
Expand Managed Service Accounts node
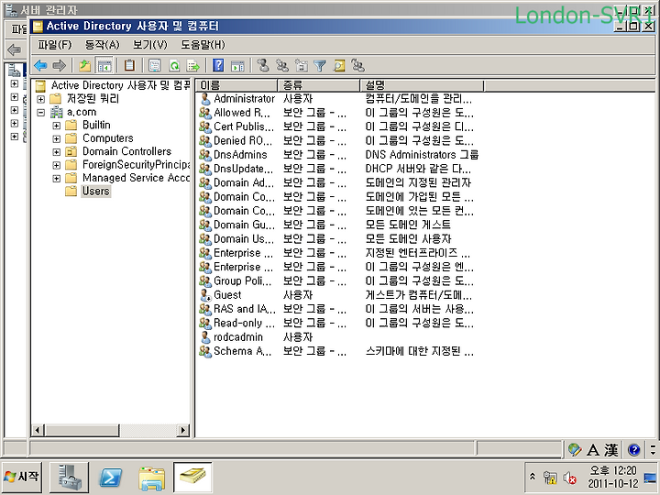(57, 178)
